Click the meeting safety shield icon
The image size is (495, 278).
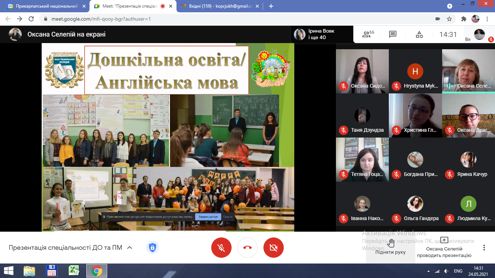[152, 248]
